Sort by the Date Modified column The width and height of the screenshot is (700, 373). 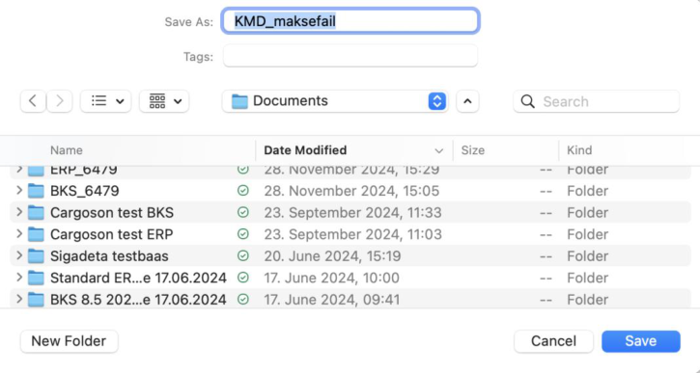[305, 150]
